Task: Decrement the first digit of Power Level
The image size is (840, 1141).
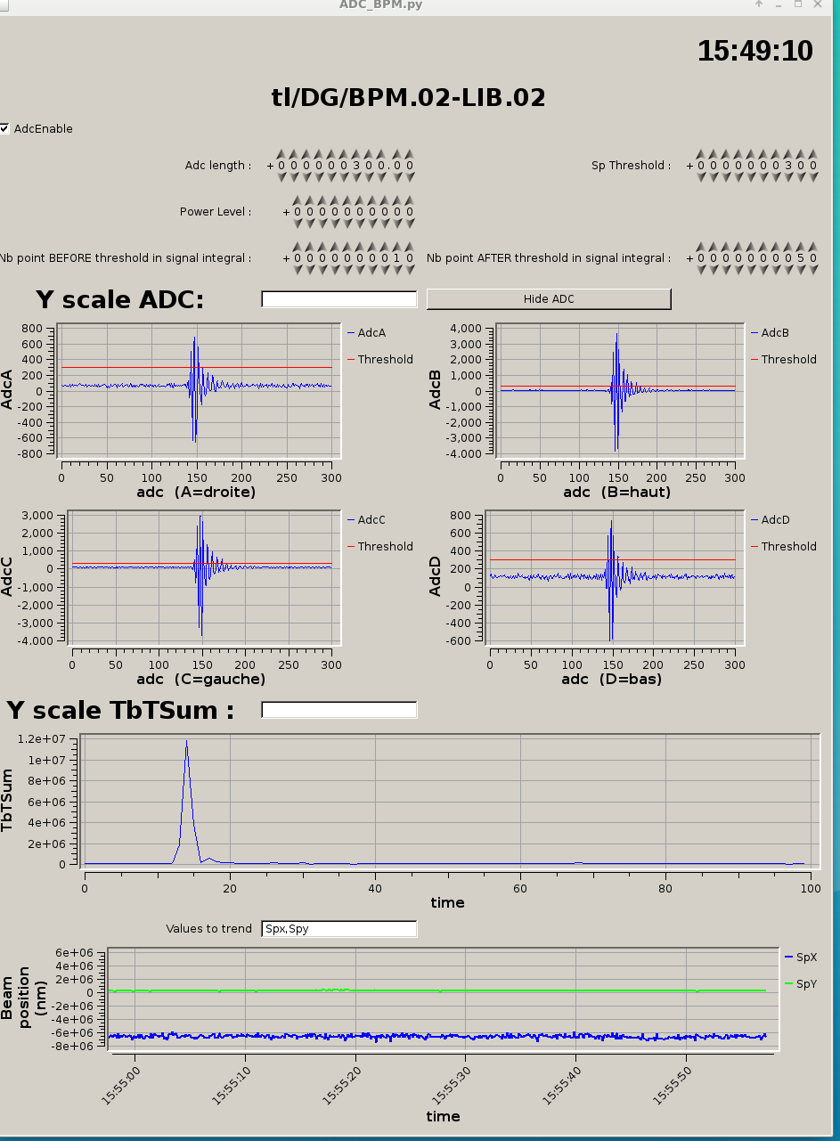Action: tap(298, 224)
